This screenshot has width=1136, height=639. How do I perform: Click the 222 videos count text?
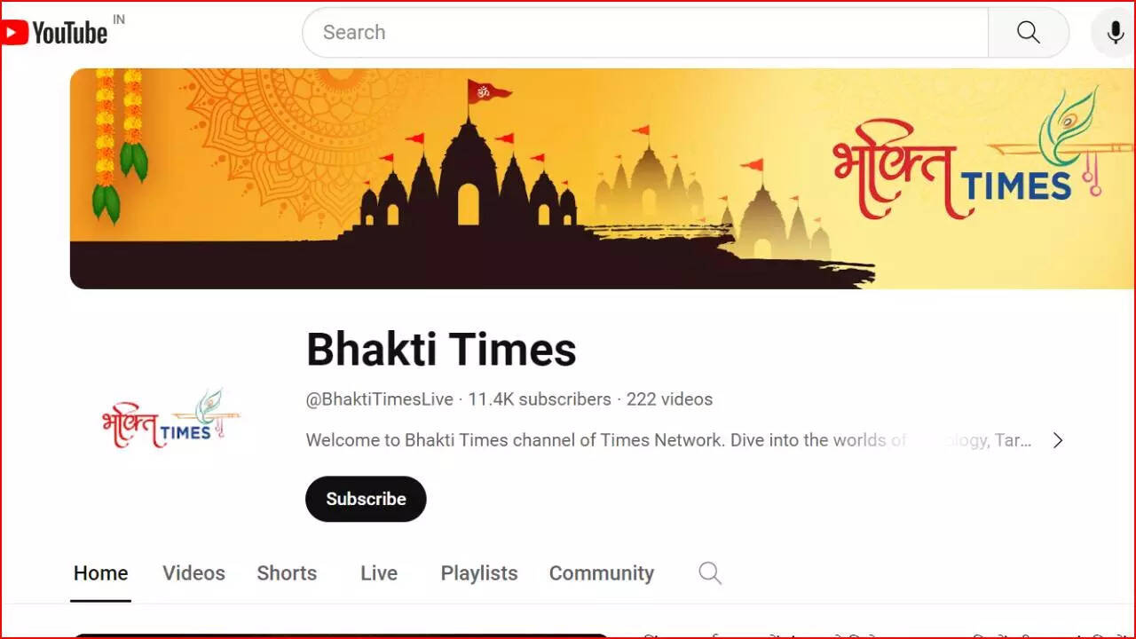669,399
